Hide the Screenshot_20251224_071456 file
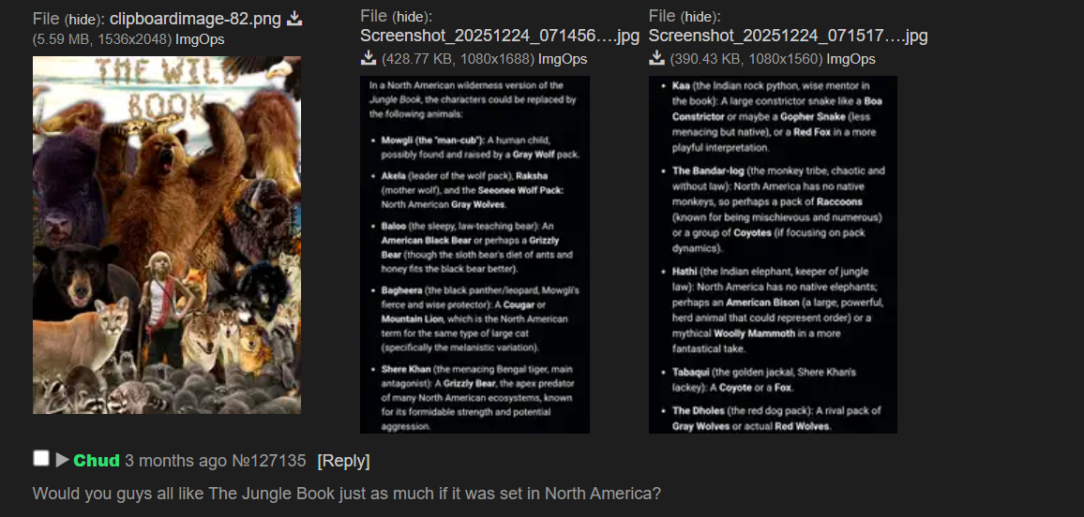The height and width of the screenshot is (517, 1084). [x=414, y=16]
